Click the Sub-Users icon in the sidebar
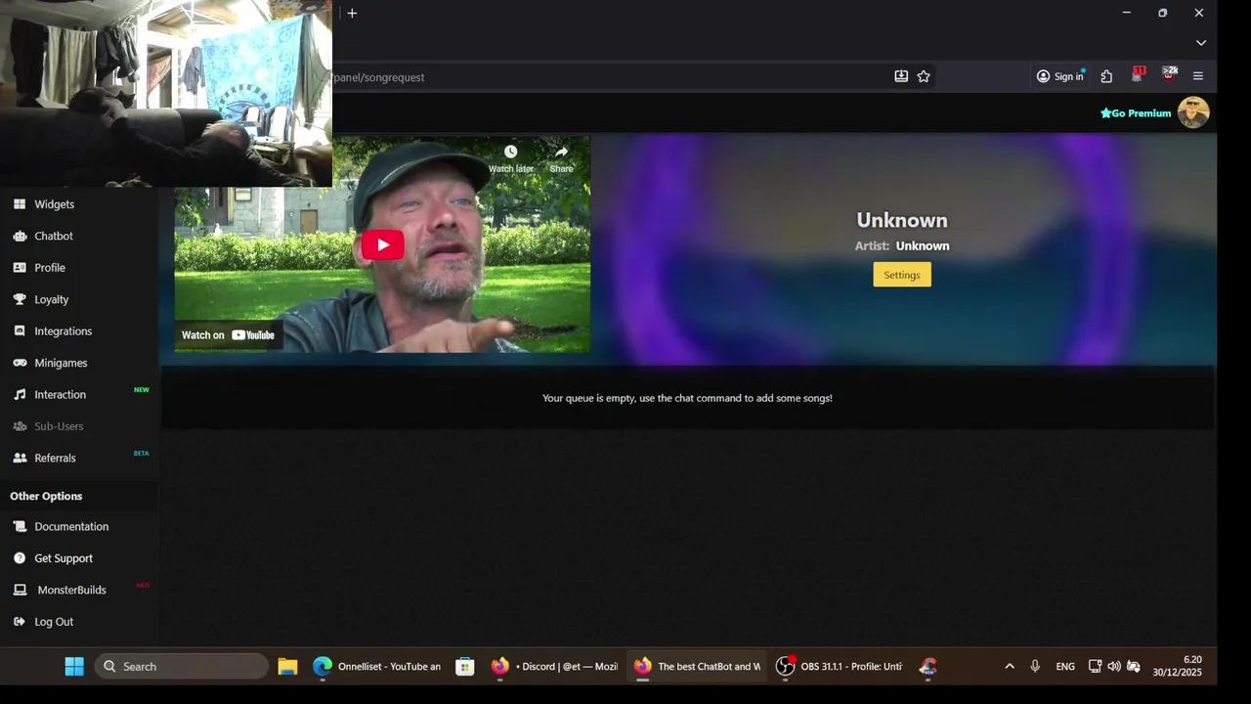The image size is (1251, 704). click(20, 426)
